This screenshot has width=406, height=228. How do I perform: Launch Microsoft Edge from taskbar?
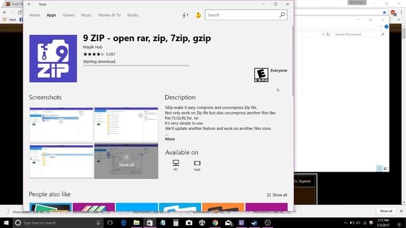click(124, 223)
